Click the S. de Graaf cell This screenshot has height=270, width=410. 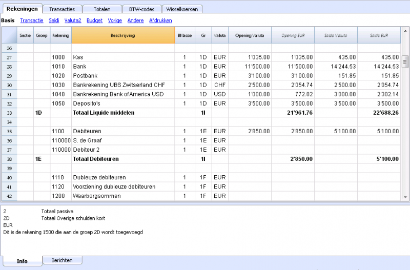(123, 140)
